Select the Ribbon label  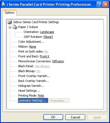pyautogui.click(x=23, y=47)
